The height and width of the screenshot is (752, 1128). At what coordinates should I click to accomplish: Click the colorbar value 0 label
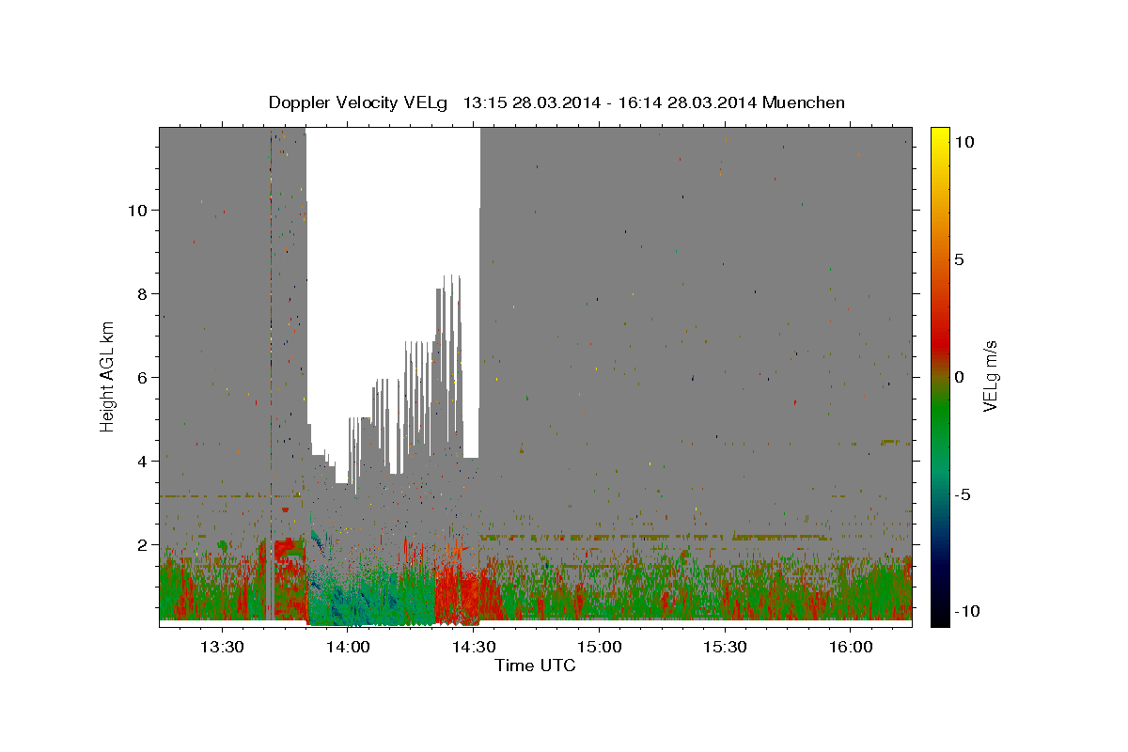pos(959,377)
